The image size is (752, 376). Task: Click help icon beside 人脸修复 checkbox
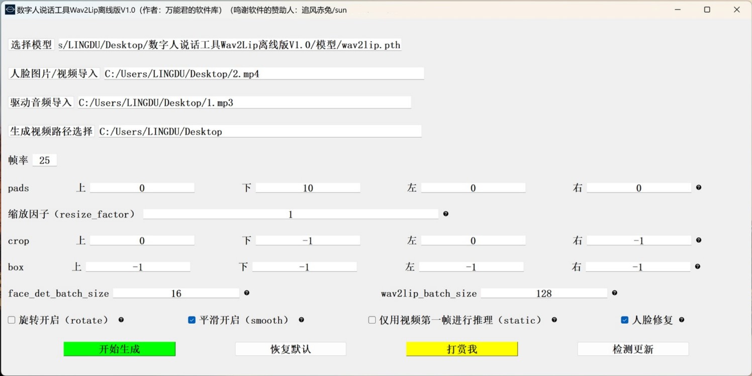[x=682, y=320]
